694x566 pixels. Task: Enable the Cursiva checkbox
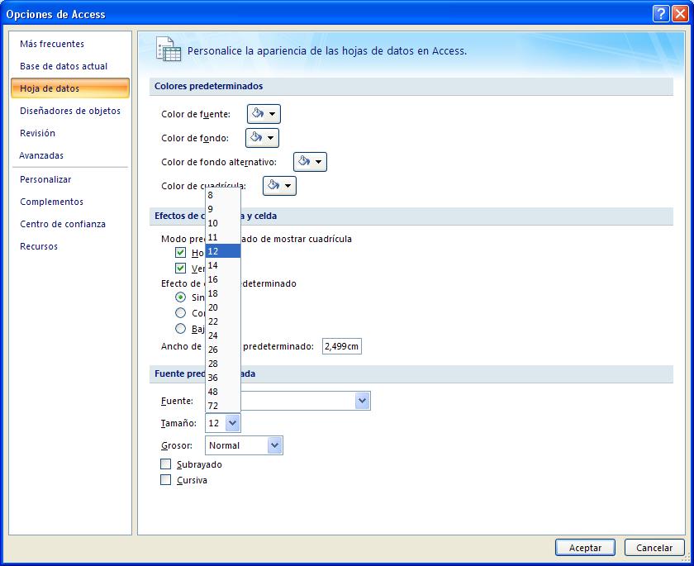coord(165,480)
